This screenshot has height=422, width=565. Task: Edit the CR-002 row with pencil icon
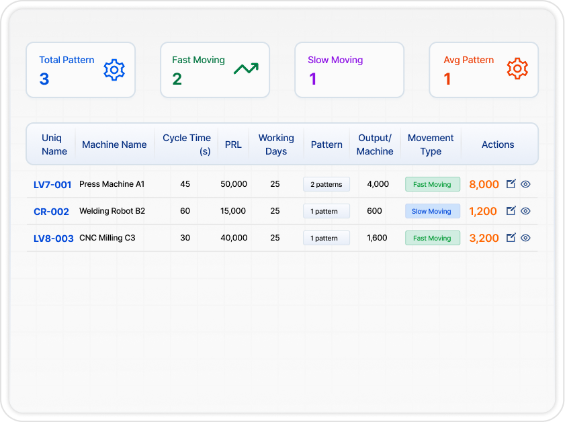[x=511, y=211]
